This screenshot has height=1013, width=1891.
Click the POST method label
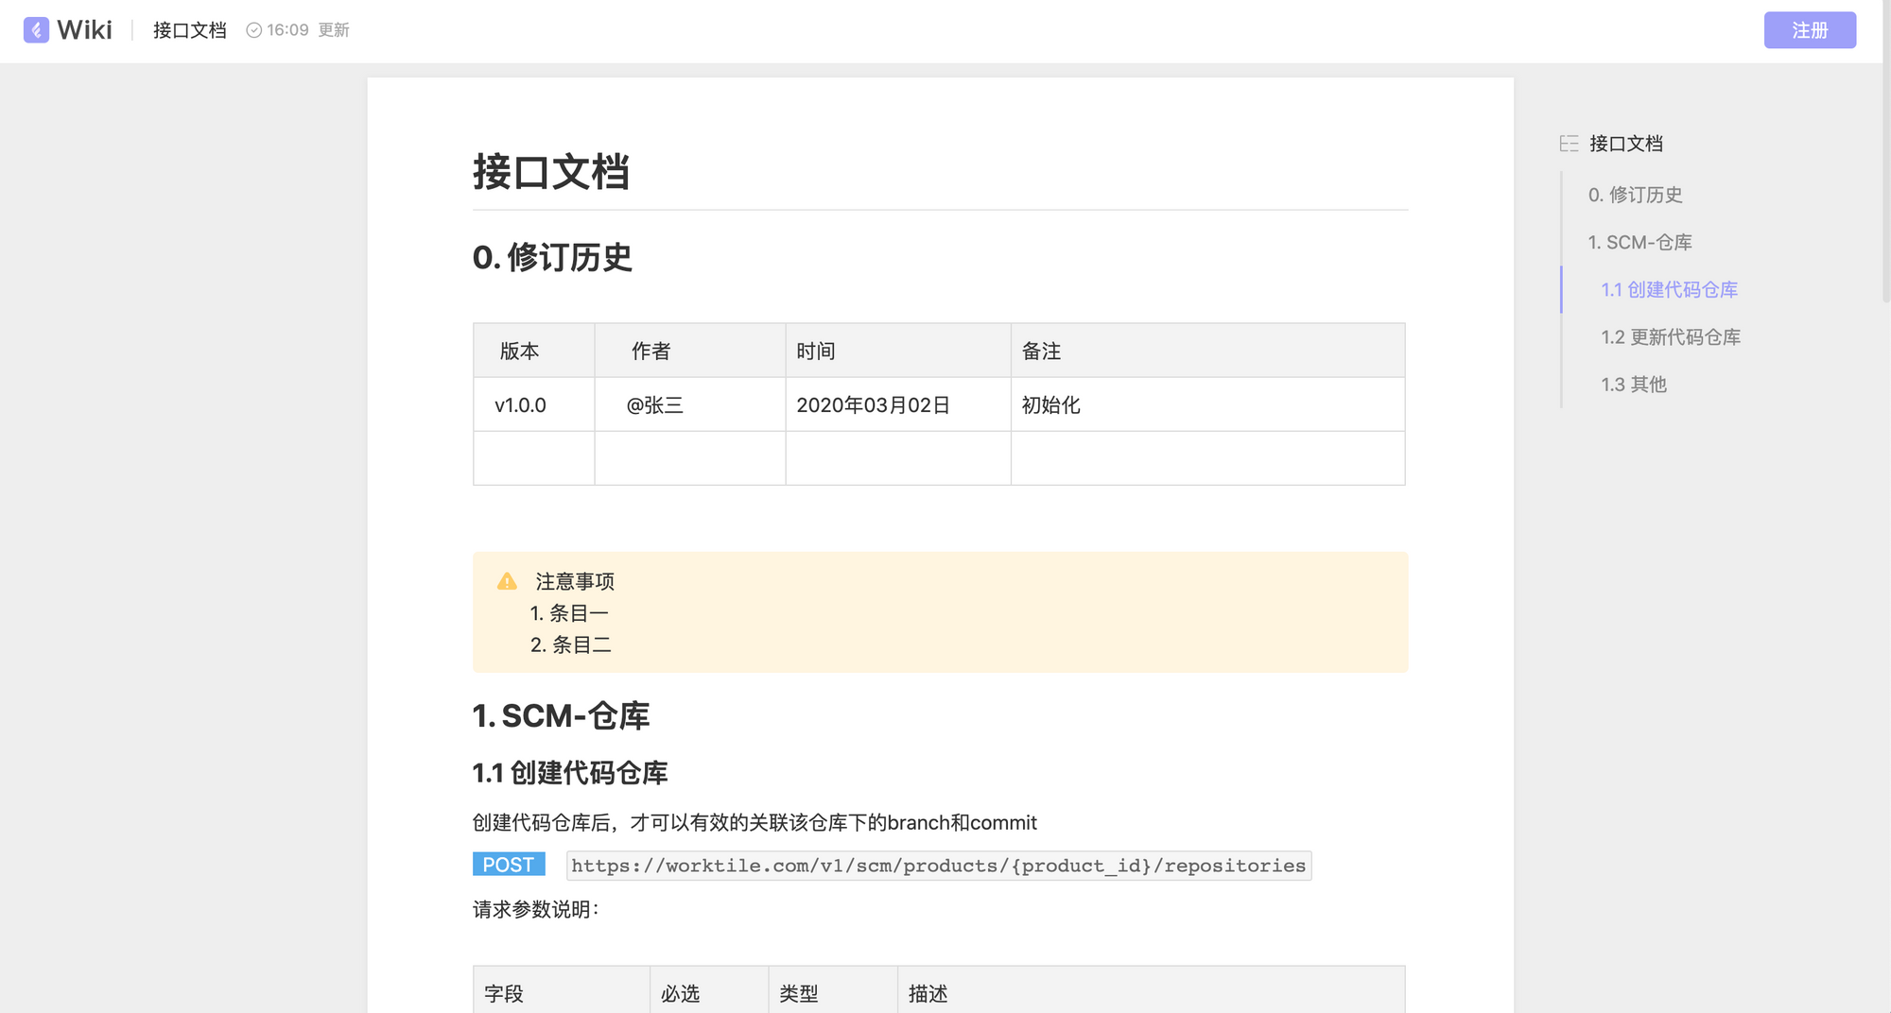pos(509,865)
